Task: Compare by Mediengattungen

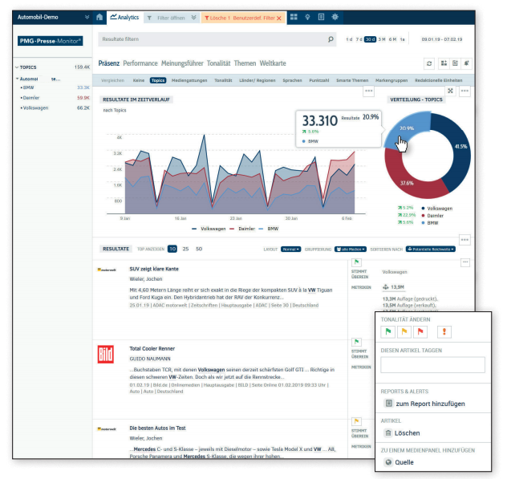Action: click(189, 80)
